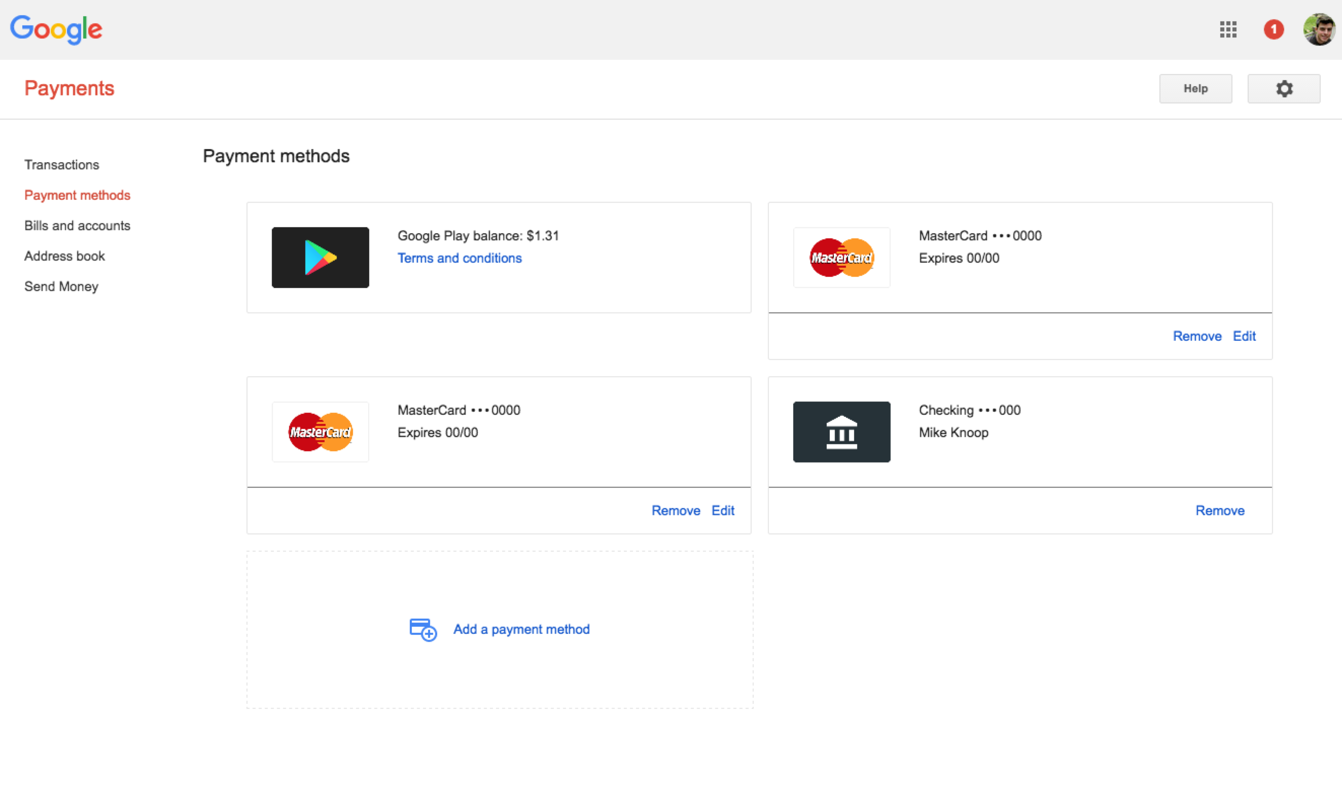Viewport: 1342px width, 791px height.
Task: Open Terms and conditions link
Action: [x=460, y=258]
